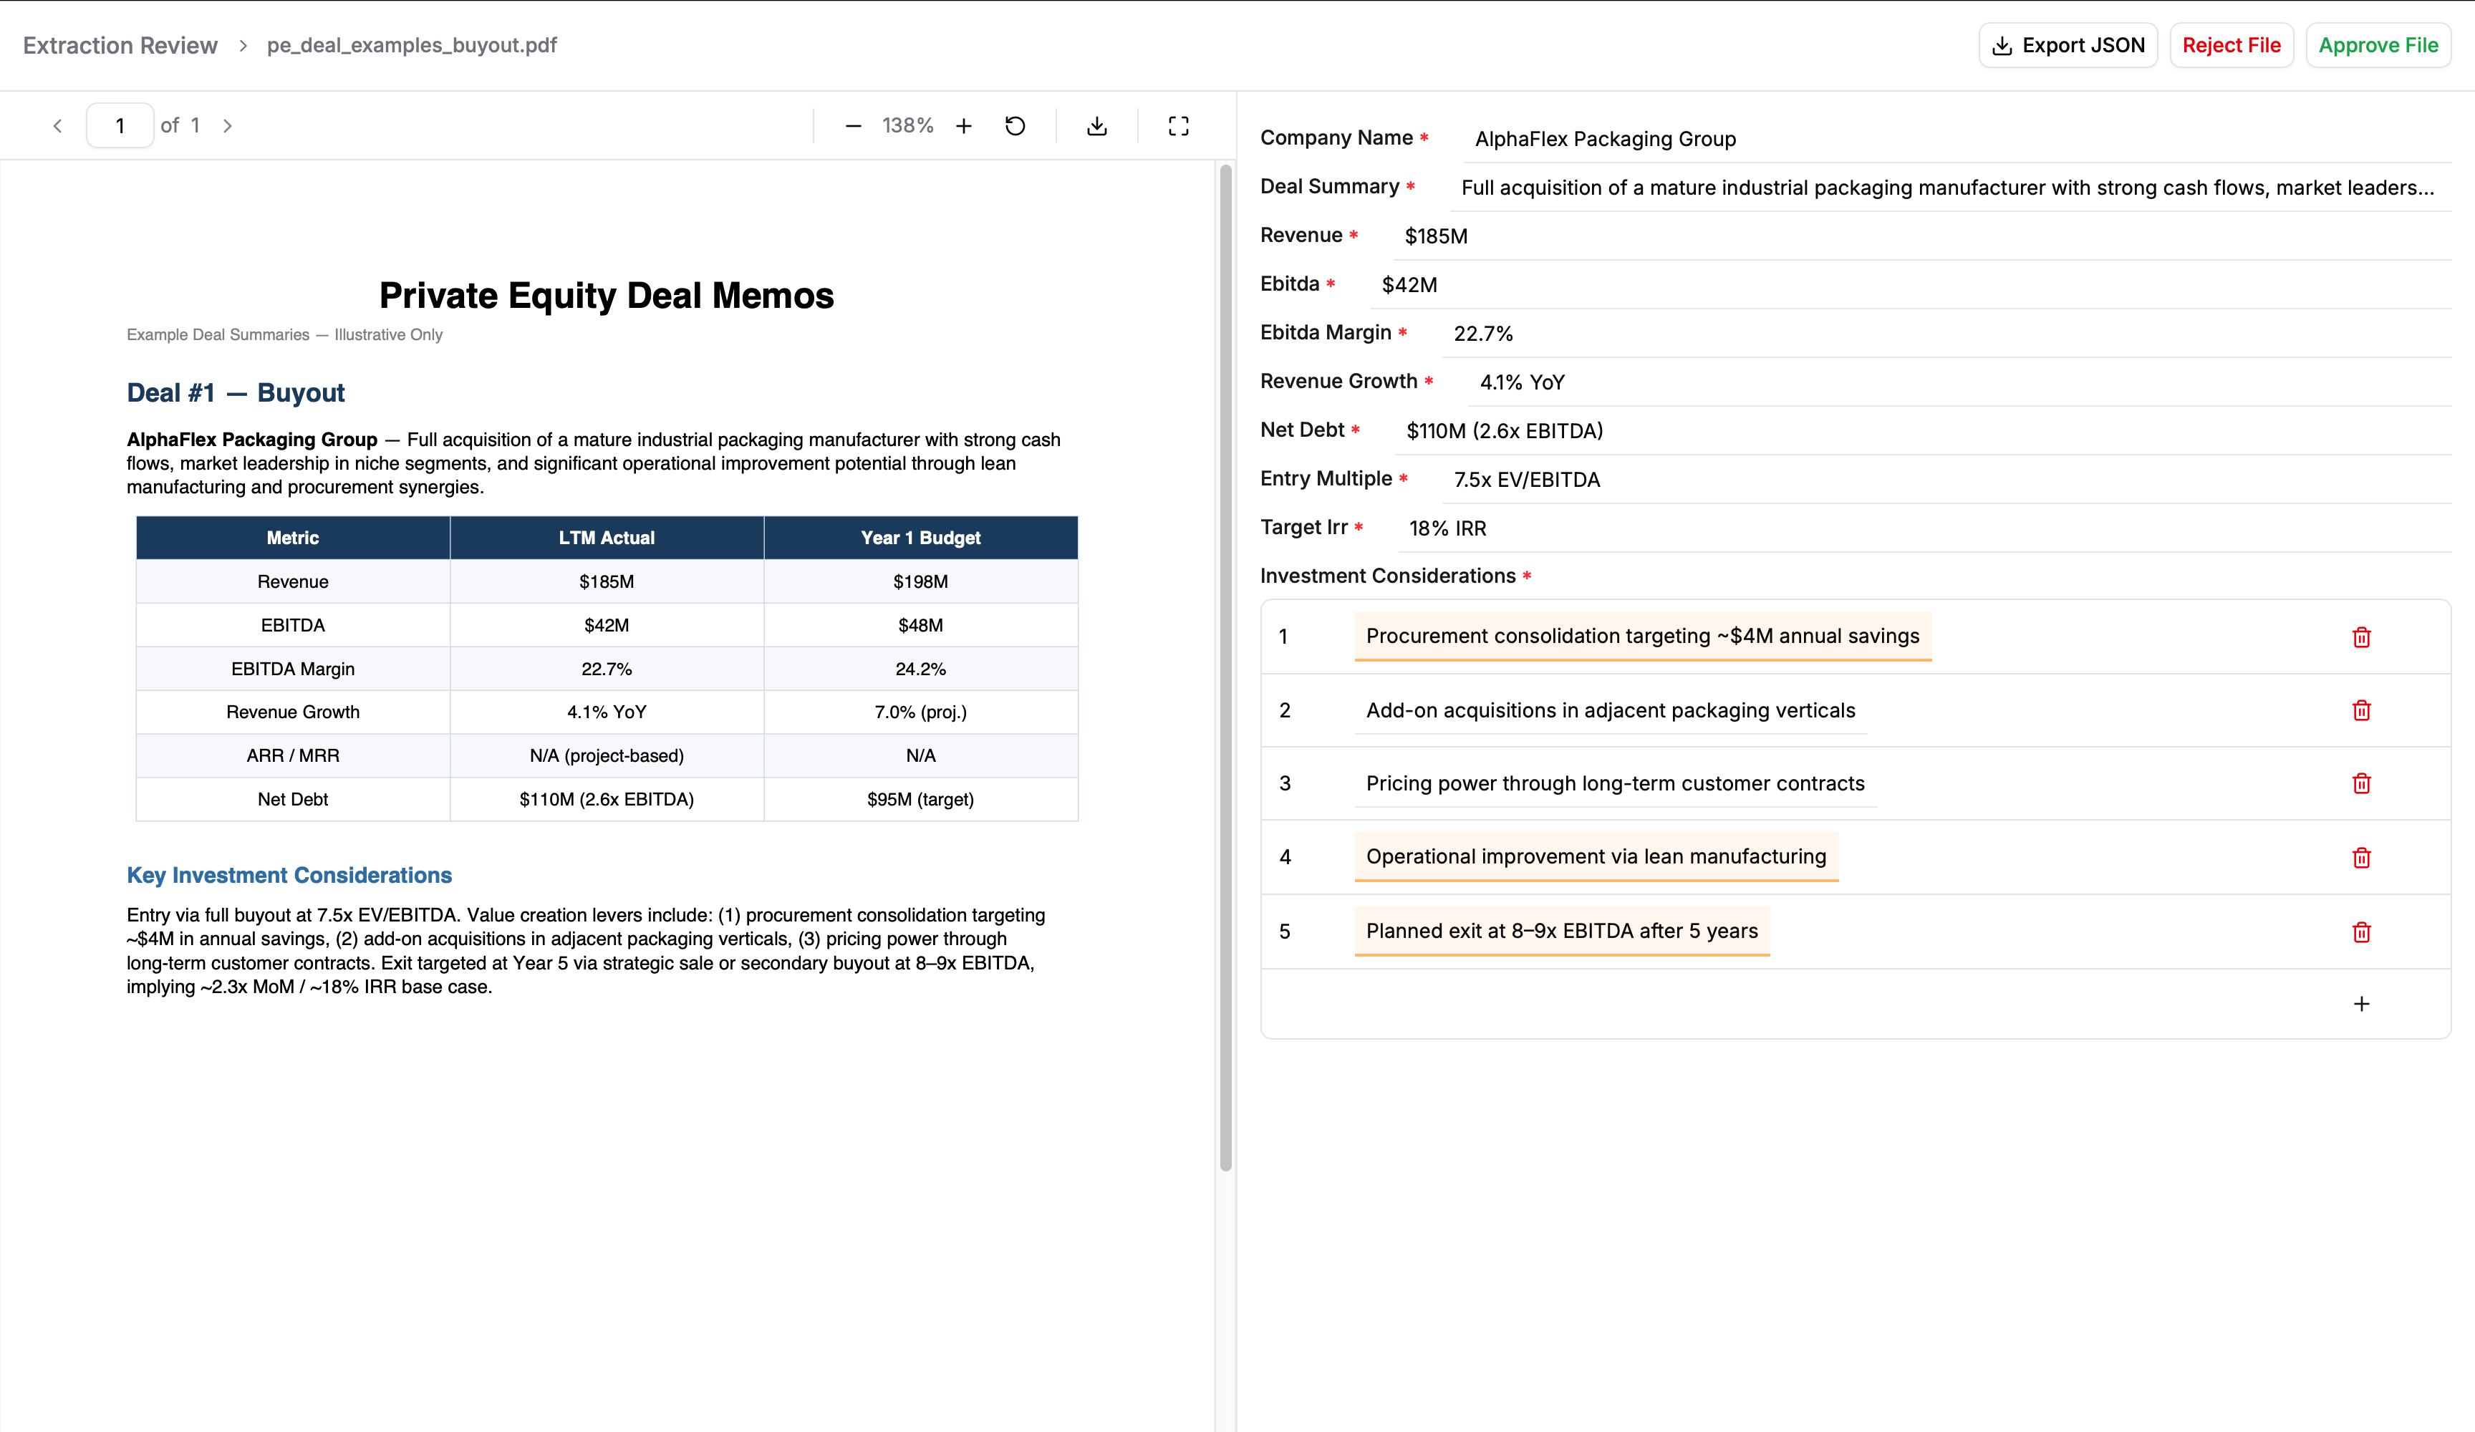
Task: Edit the add-on acquisitions consideration text
Action: 1610,710
